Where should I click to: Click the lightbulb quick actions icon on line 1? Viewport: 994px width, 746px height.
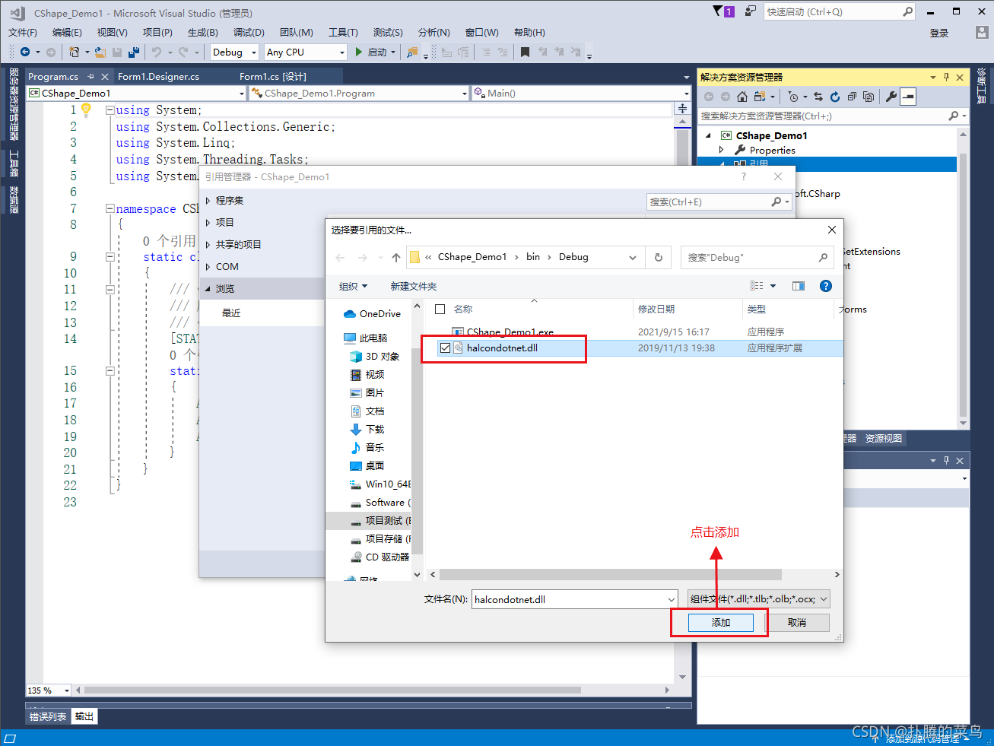tap(86, 110)
